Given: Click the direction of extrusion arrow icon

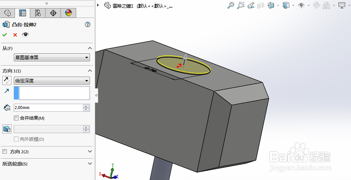Looking at the screenshot, I should pos(7,91).
